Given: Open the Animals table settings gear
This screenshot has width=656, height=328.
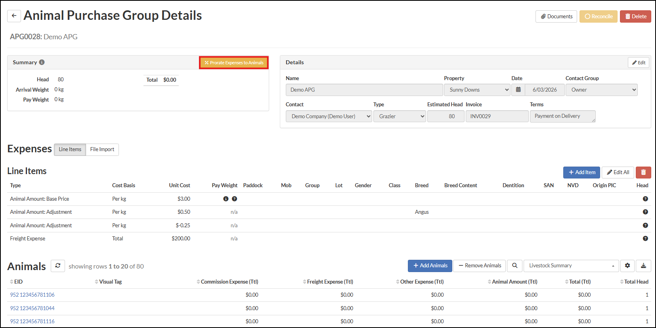Looking at the screenshot, I should click(627, 266).
